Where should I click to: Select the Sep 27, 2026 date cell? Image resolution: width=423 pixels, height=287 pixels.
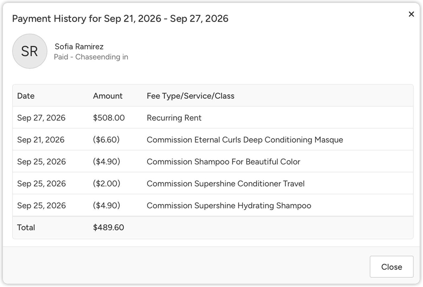coord(41,118)
